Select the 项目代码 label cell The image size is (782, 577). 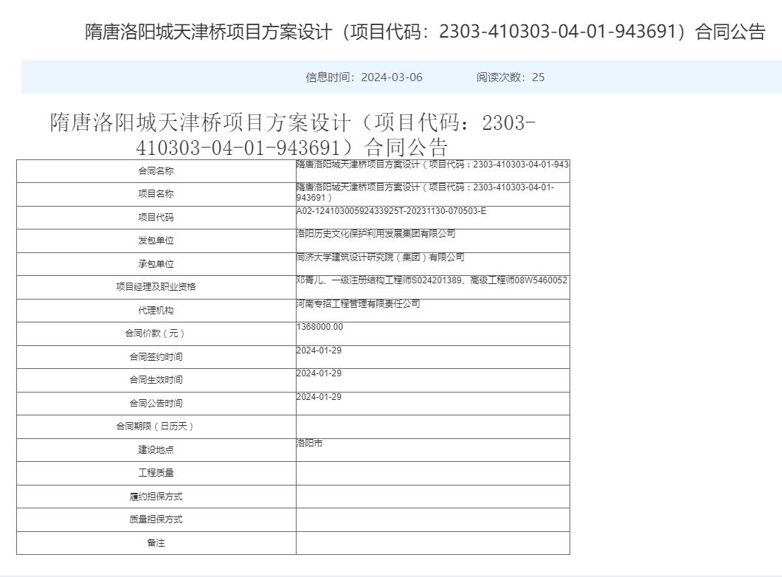[x=156, y=218]
